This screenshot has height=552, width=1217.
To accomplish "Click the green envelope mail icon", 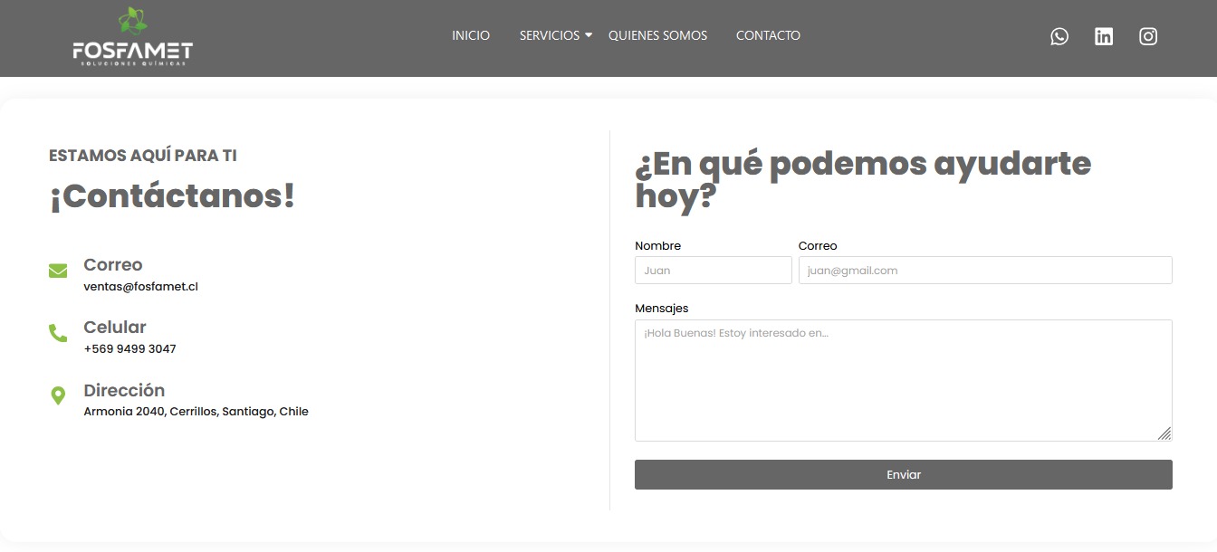I will tap(58, 271).
